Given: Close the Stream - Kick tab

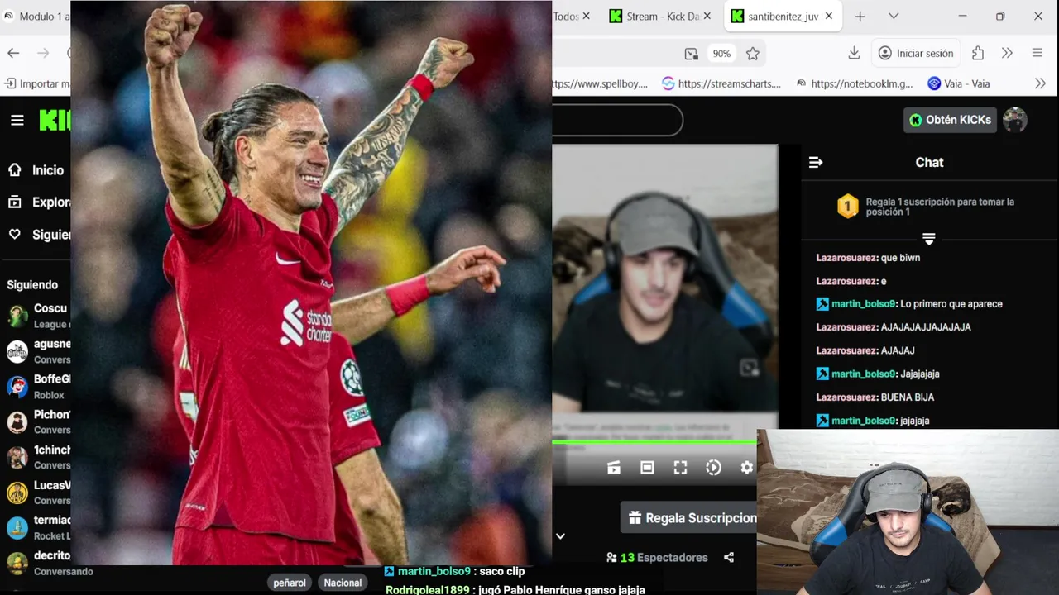Looking at the screenshot, I should pyautogui.click(x=708, y=17).
